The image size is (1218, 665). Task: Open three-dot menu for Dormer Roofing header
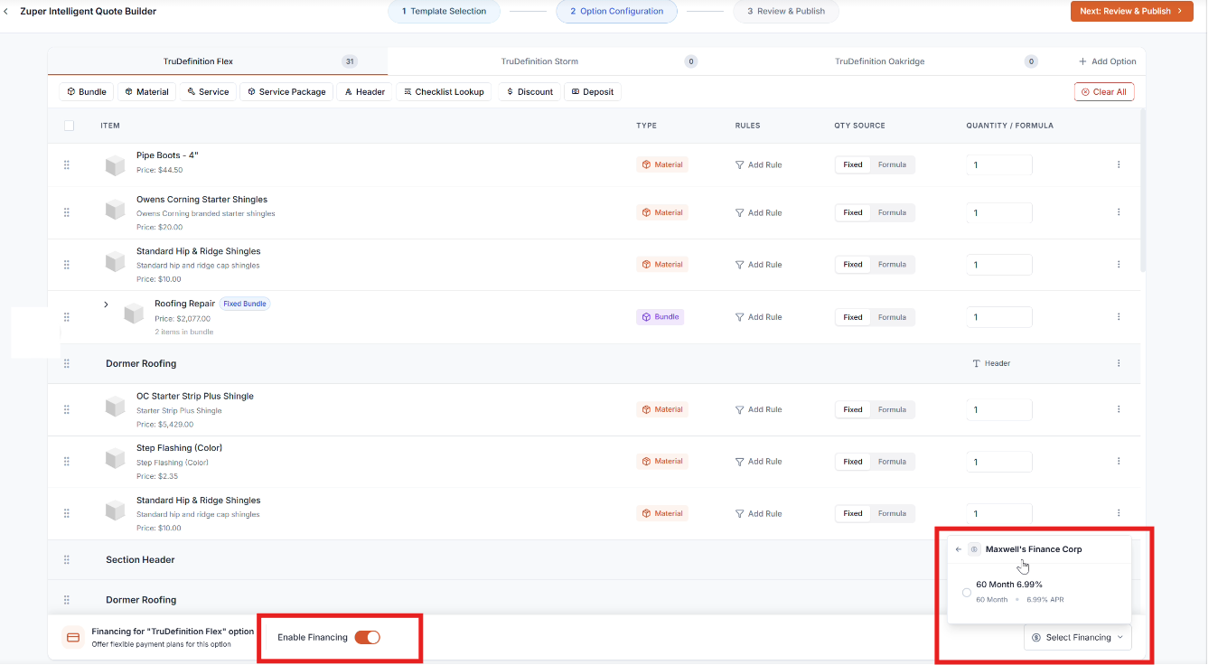(1119, 363)
